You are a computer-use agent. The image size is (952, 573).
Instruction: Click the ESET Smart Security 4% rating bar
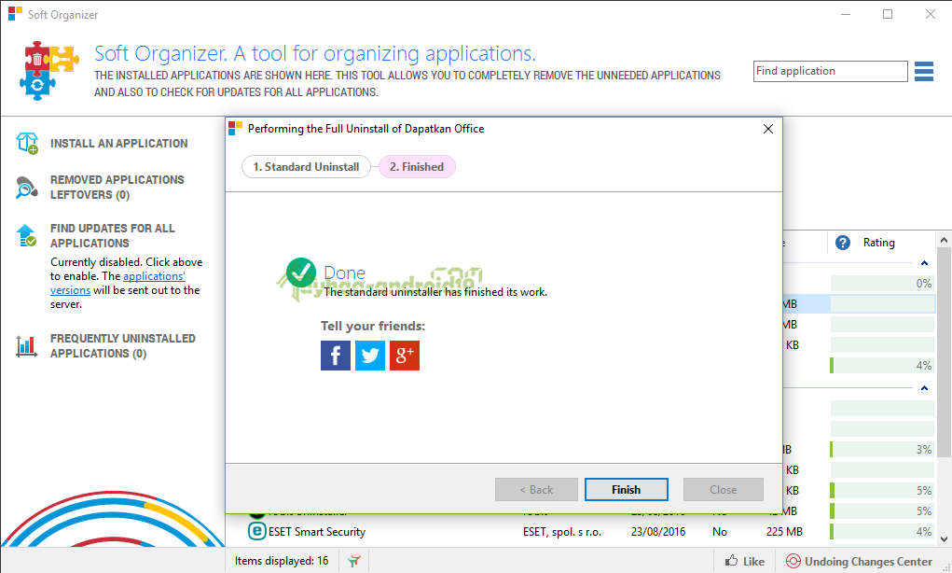tap(881, 531)
